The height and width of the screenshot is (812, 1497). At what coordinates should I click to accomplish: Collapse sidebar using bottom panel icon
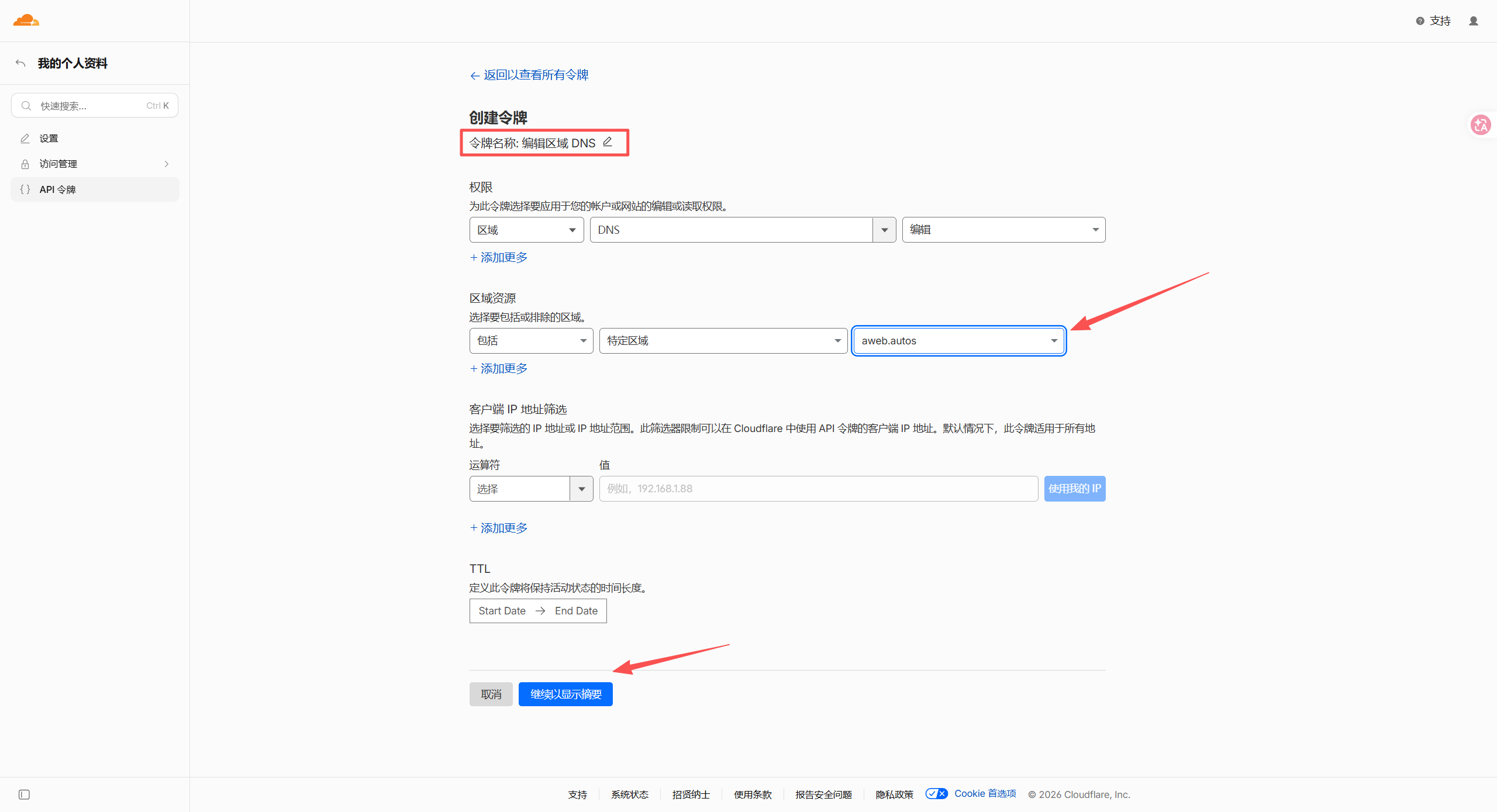coord(24,794)
